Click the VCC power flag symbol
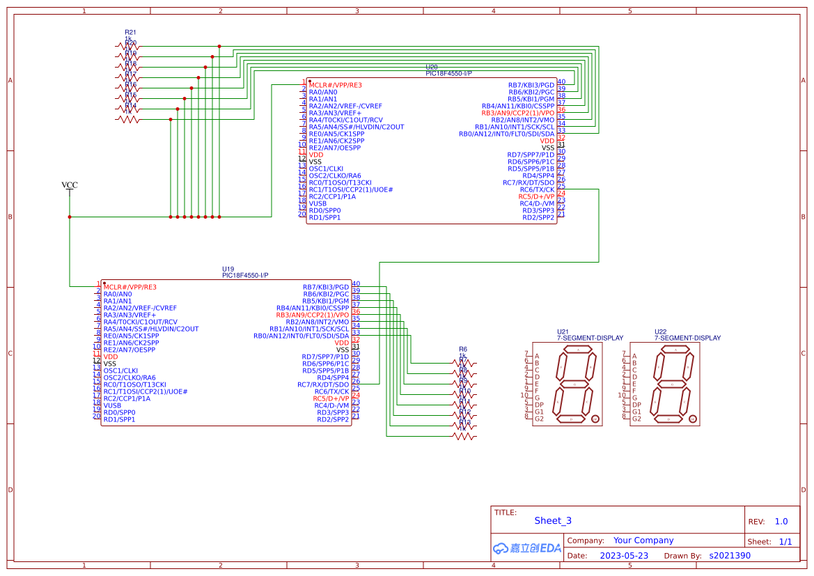Image resolution: width=814 pixels, height=576 pixels. point(69,186)
